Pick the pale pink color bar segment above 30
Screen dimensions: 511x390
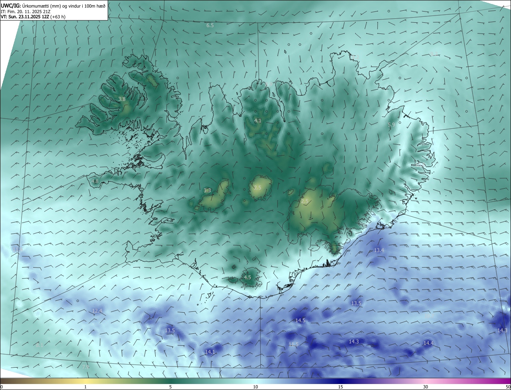426,381
